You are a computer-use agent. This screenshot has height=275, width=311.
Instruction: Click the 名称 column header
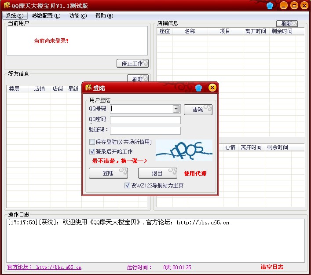(190, 31)
